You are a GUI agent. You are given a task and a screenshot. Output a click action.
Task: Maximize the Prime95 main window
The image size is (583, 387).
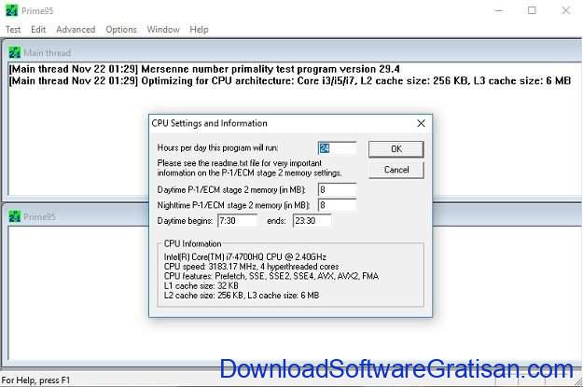click(532, 10)
